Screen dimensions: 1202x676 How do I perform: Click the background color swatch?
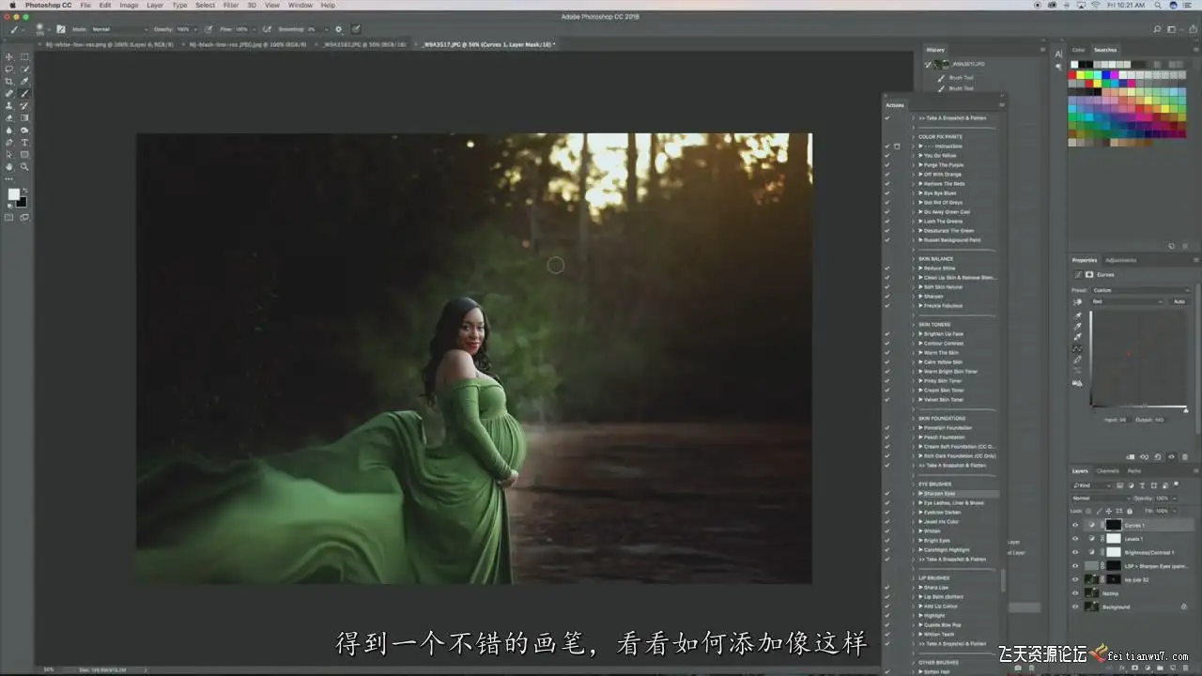coord(22,201)
